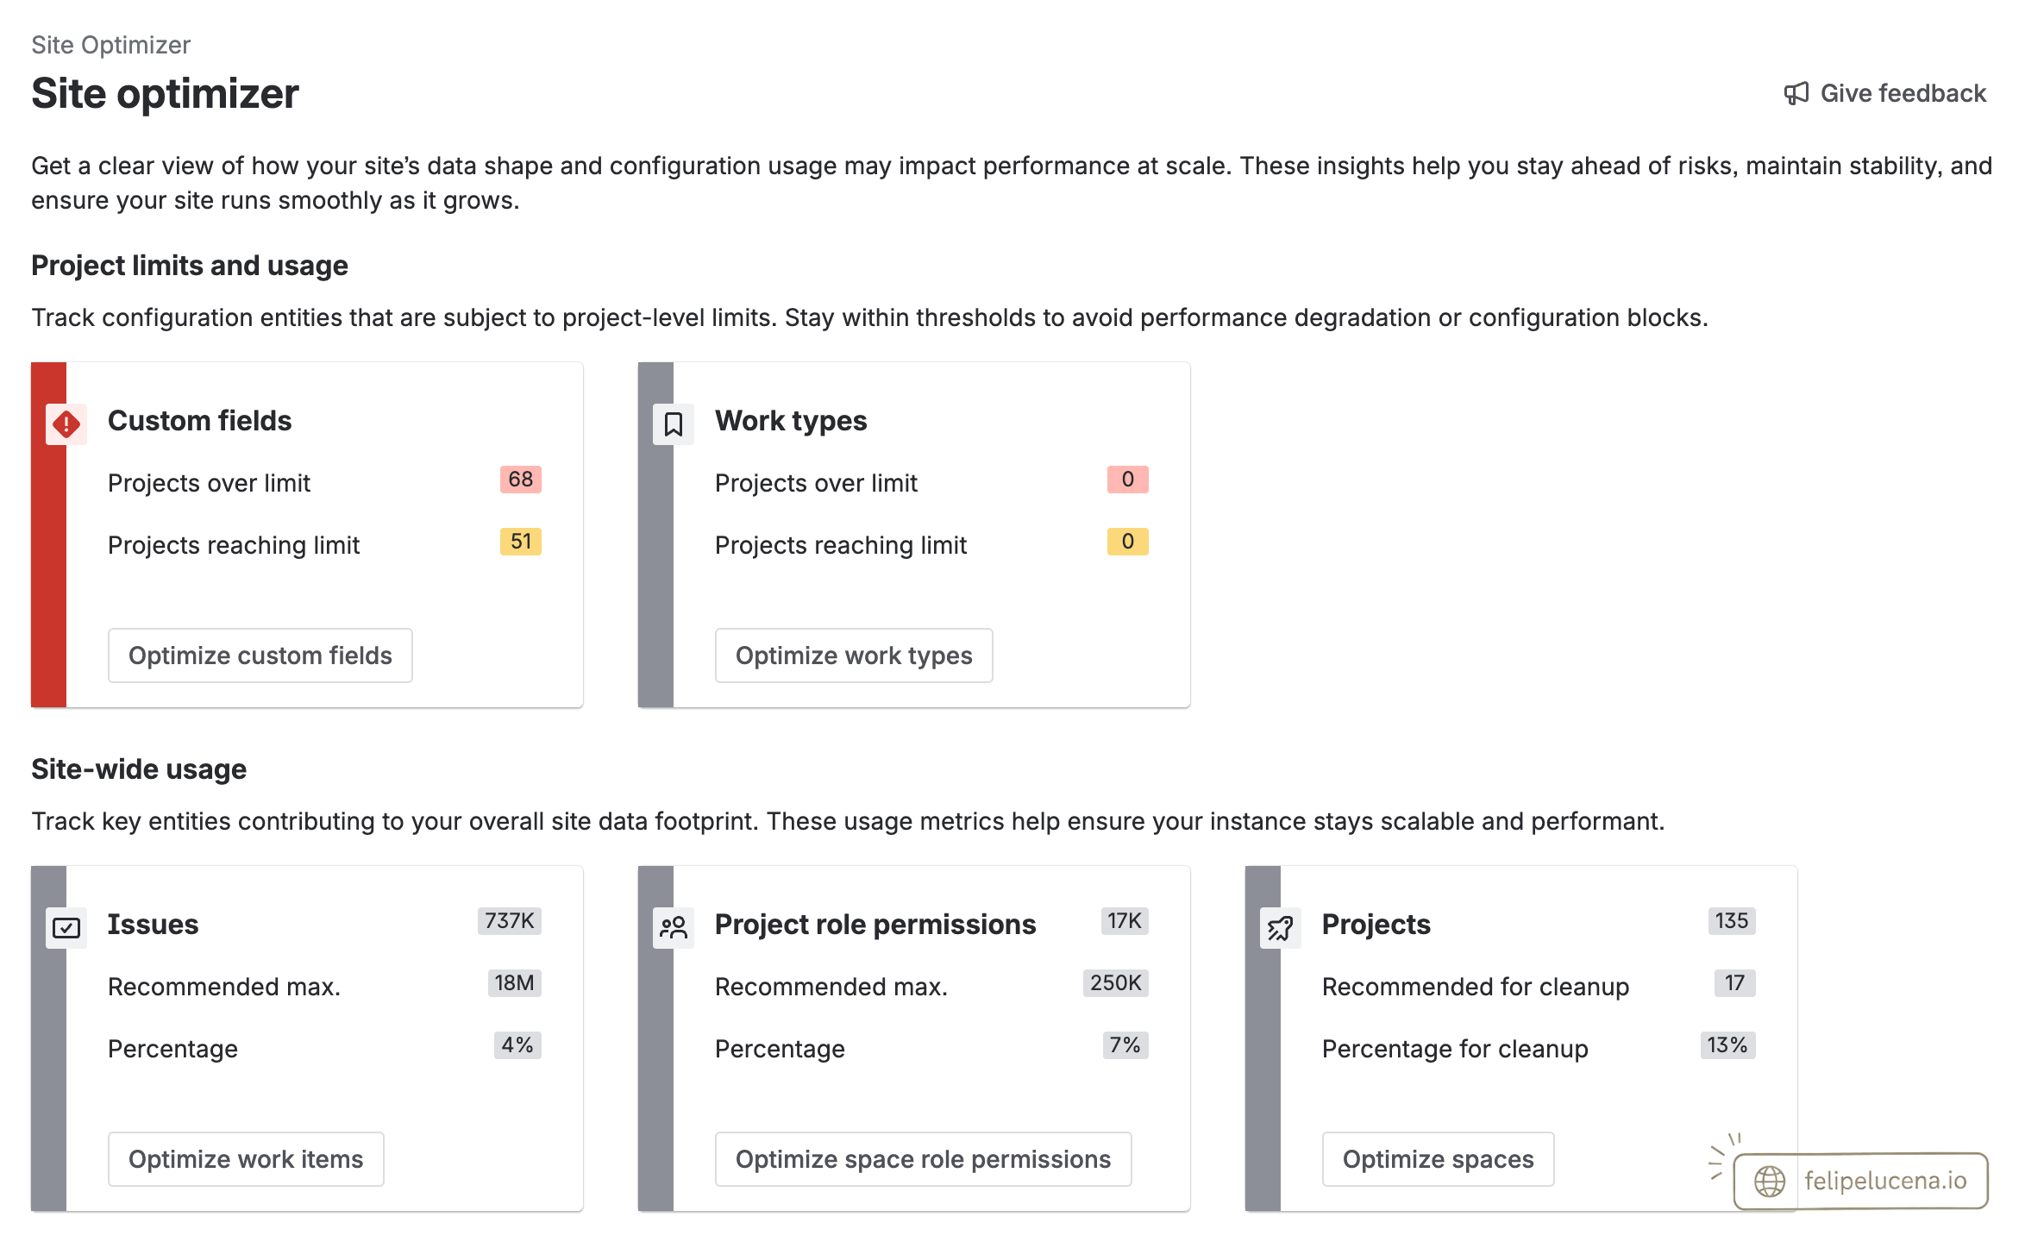
Task: Click the red 68 projects over limit badge
Action: tap(521, 480)
